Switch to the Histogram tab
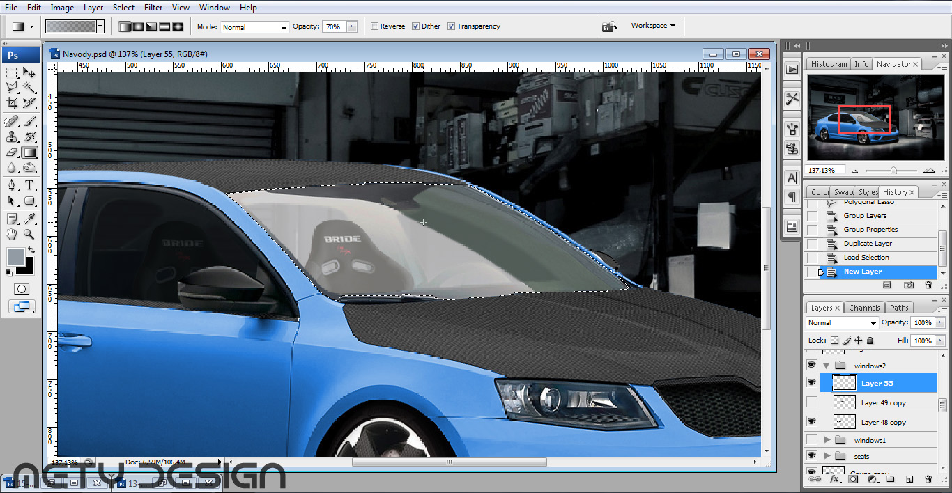 (x=829, y=64)
